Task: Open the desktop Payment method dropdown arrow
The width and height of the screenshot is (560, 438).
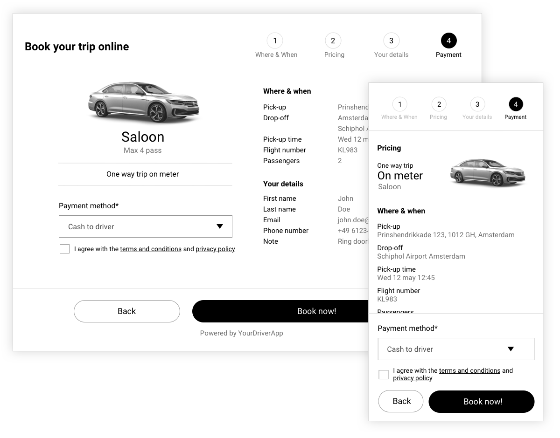Action: tap(220, 226)
